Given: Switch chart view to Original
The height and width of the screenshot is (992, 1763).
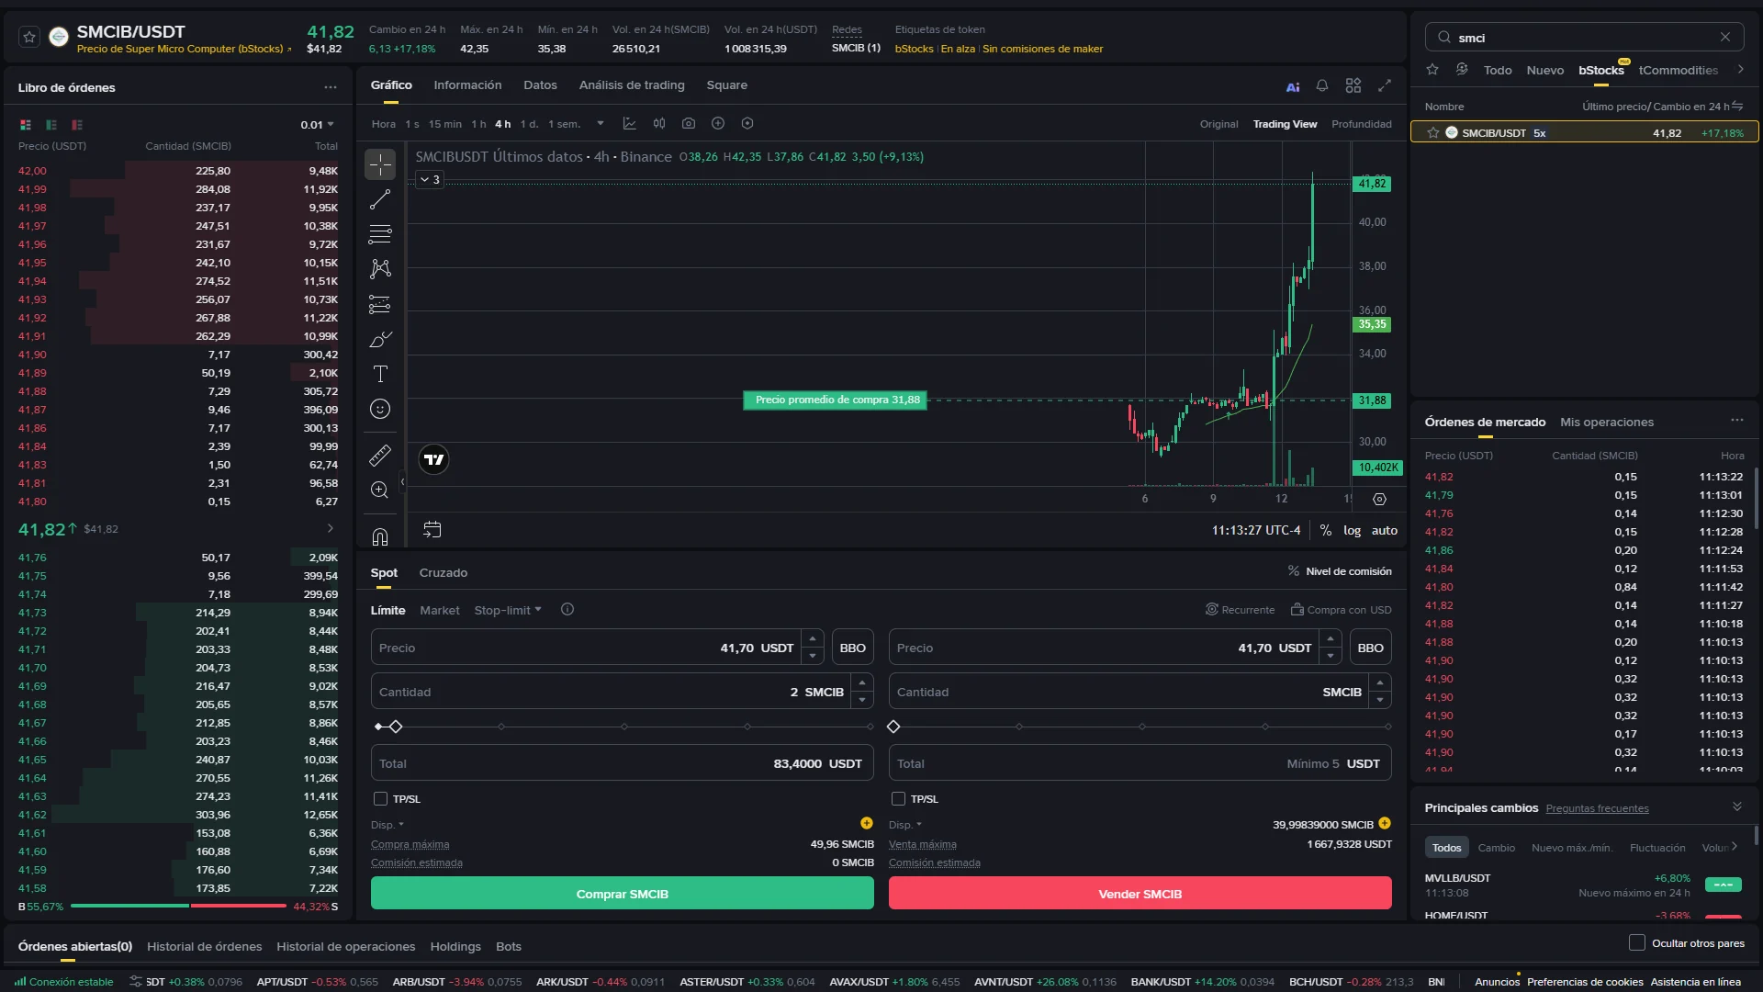Looking at the screenshot, I should 1219,124.
